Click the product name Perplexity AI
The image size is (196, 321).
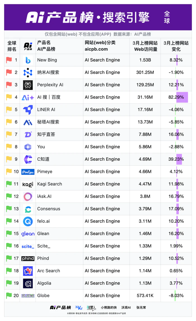pos(50,85)
